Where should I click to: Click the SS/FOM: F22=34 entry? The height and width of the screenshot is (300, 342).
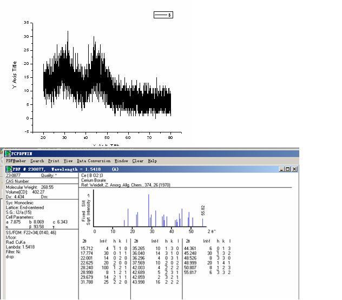[31, 232]
